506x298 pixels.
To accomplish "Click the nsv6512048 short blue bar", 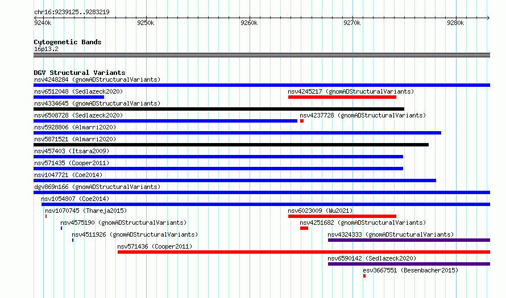I will (x=69, y=97).
